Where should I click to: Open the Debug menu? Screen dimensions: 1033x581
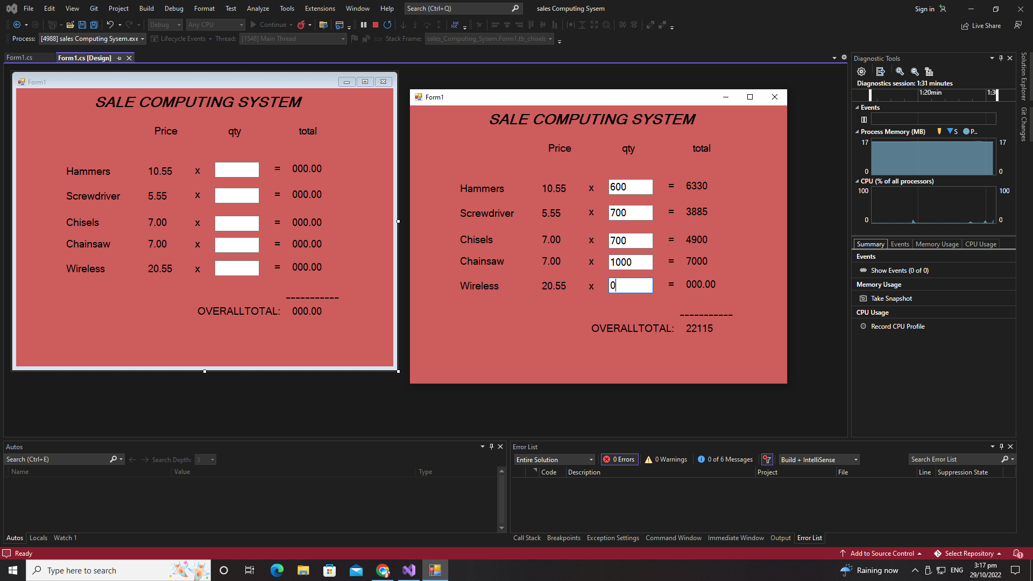174,9
